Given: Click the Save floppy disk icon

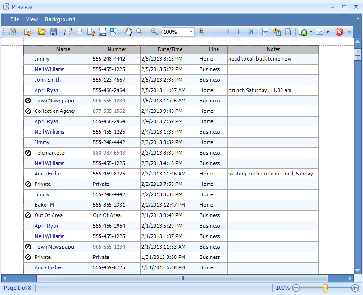Looking at the screenshot, I should 54,32.
